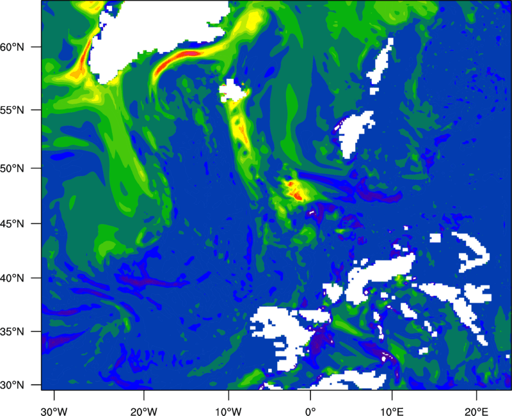512x416 pixels.
Task: Click the 60°N latitude label
Action: point(12,47)
